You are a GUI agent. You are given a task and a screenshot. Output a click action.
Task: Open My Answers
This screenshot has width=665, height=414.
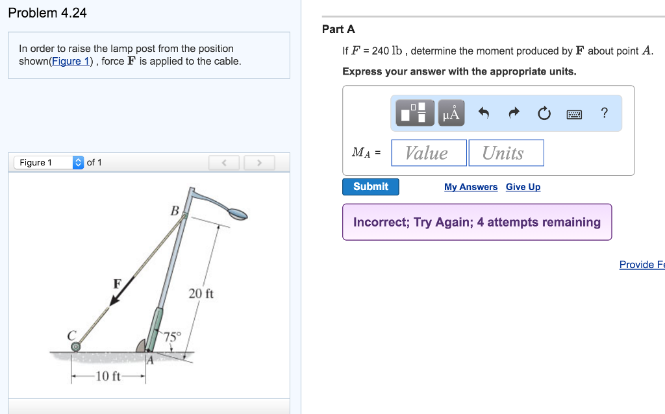click(x=471, y=187)
